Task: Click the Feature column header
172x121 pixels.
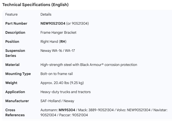Action: pos(11,14)
